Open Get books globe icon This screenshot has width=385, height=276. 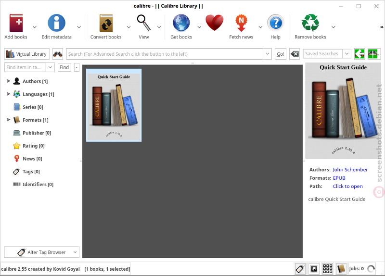coord(181,23)
